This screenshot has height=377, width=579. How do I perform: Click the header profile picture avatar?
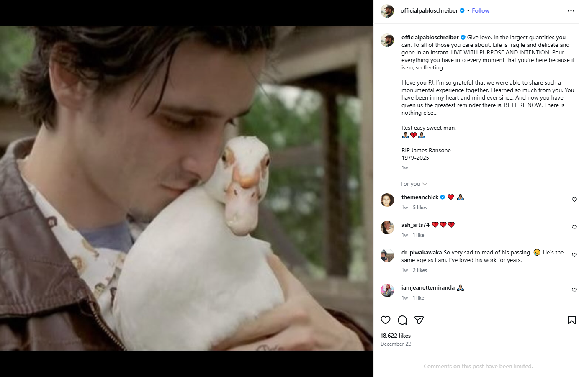click(x=387, y=11)
